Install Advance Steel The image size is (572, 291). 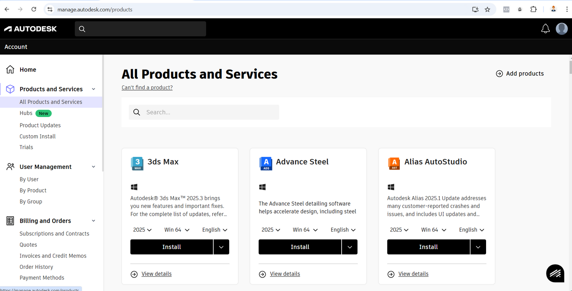pos(300,247)
